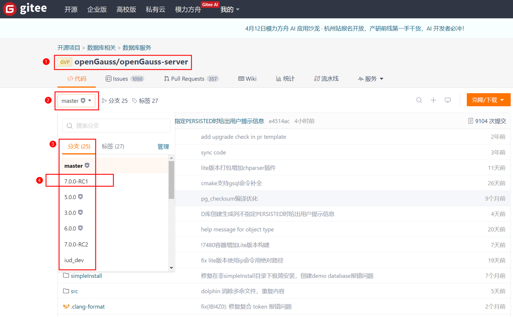Expand the 服务 dropdown in the tab bar
Image resolution: width=513 pixels, height=317 pixels.
click(370, 78)
